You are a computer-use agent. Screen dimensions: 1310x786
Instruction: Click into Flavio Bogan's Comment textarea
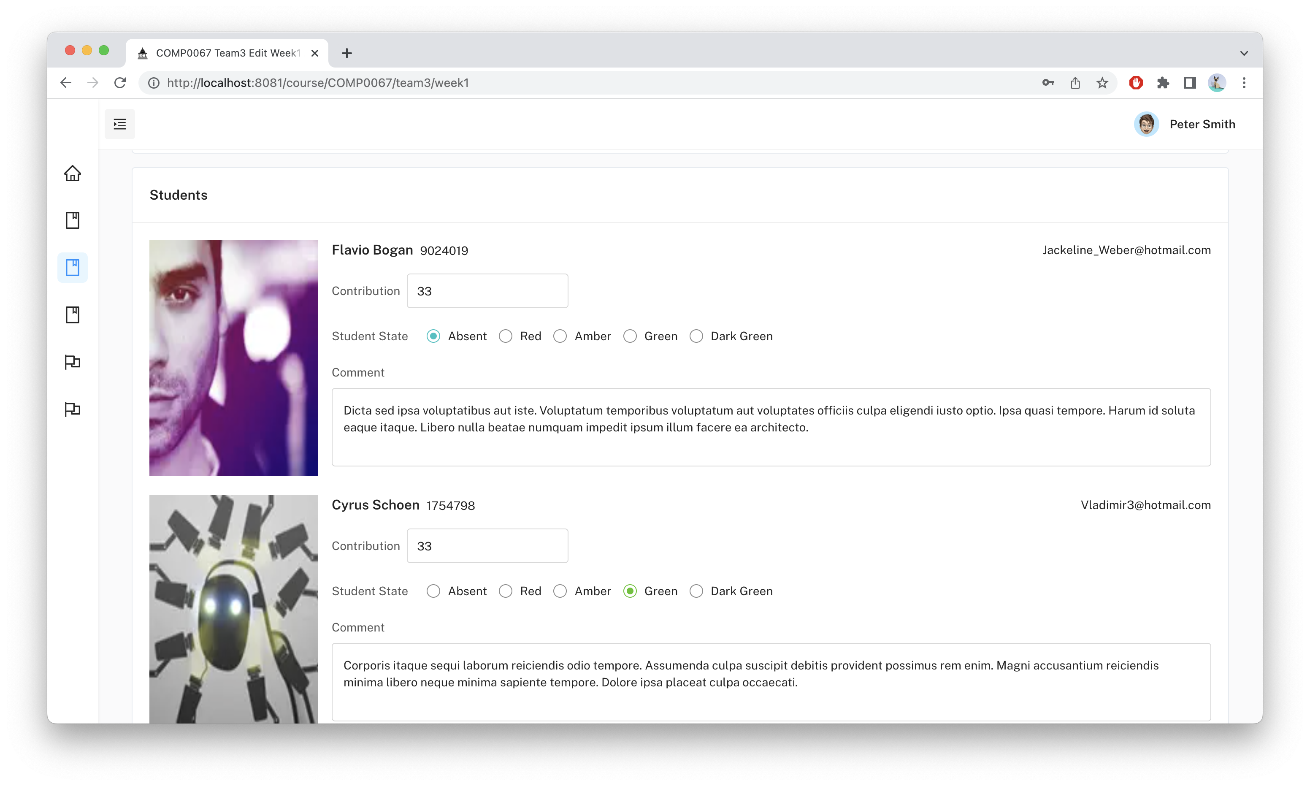point(771,428)
